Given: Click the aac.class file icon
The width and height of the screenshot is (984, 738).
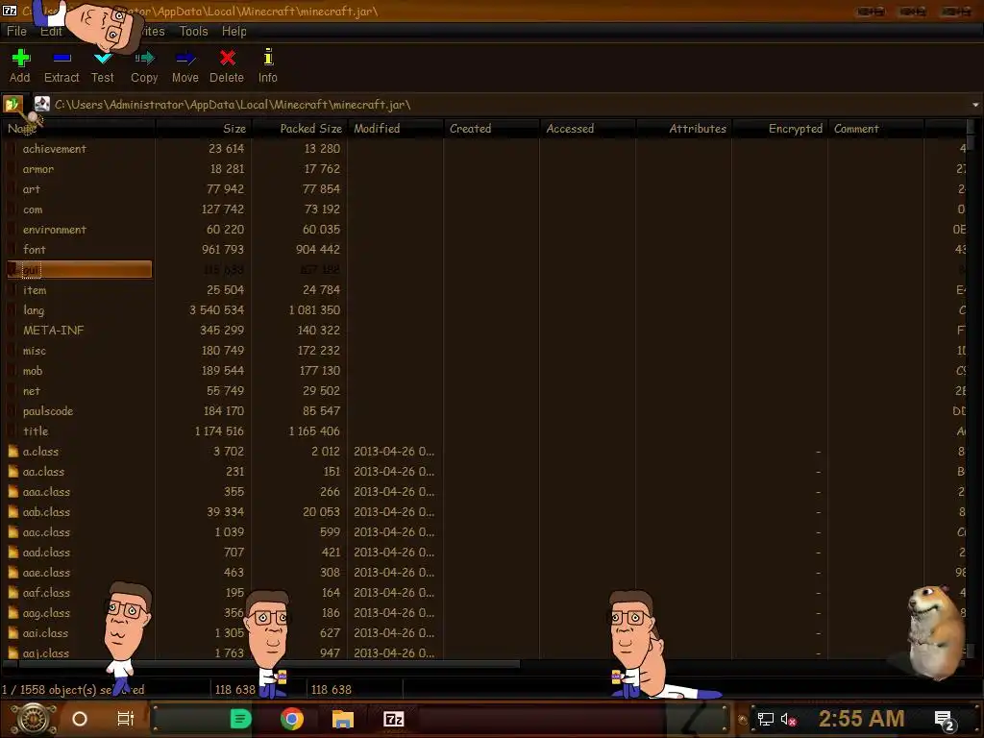Looking at the screenshot, I should click(x=12, y=532).
